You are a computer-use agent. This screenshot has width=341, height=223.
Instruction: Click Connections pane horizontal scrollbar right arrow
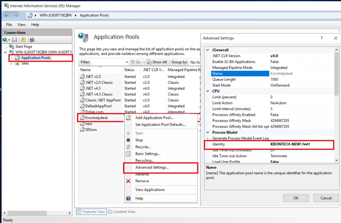[69, 213]
